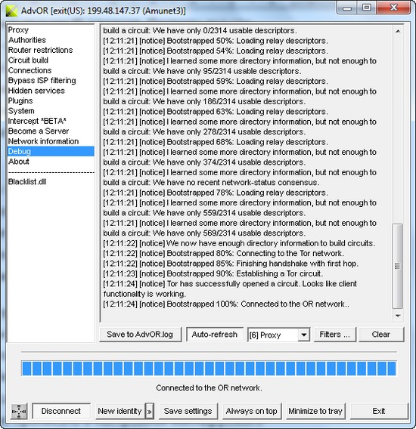The width and height of the screenshot is (416, 429).
Task: Open the New identity arrow menu
Action: pyautogui.click(x=149, y=411)
